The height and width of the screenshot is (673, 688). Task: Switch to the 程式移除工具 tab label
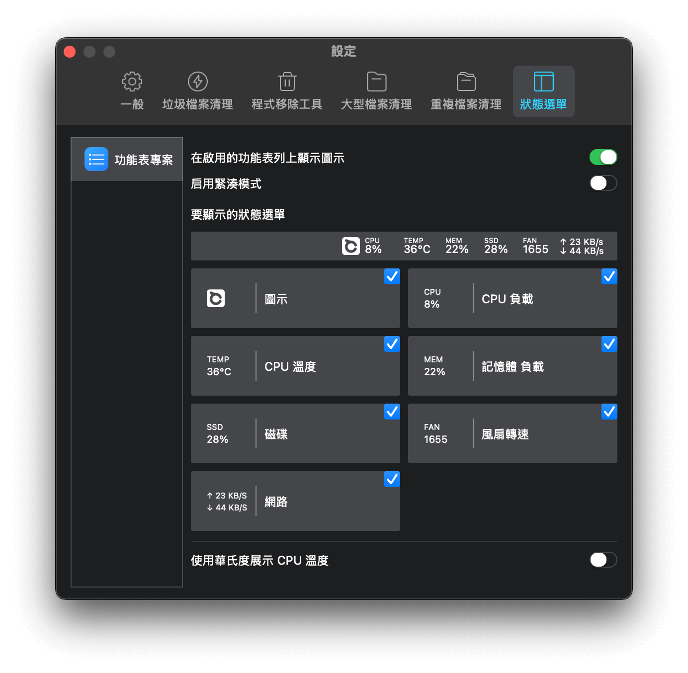coord(287,104)
